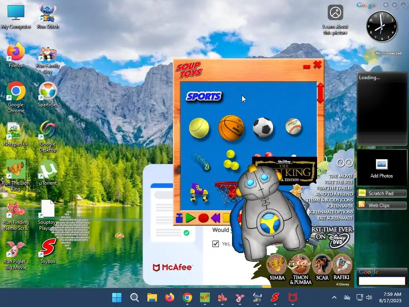Close Soup Toys with the red X
This screenshot has height=307, width=409.
(x=318, y=64)
